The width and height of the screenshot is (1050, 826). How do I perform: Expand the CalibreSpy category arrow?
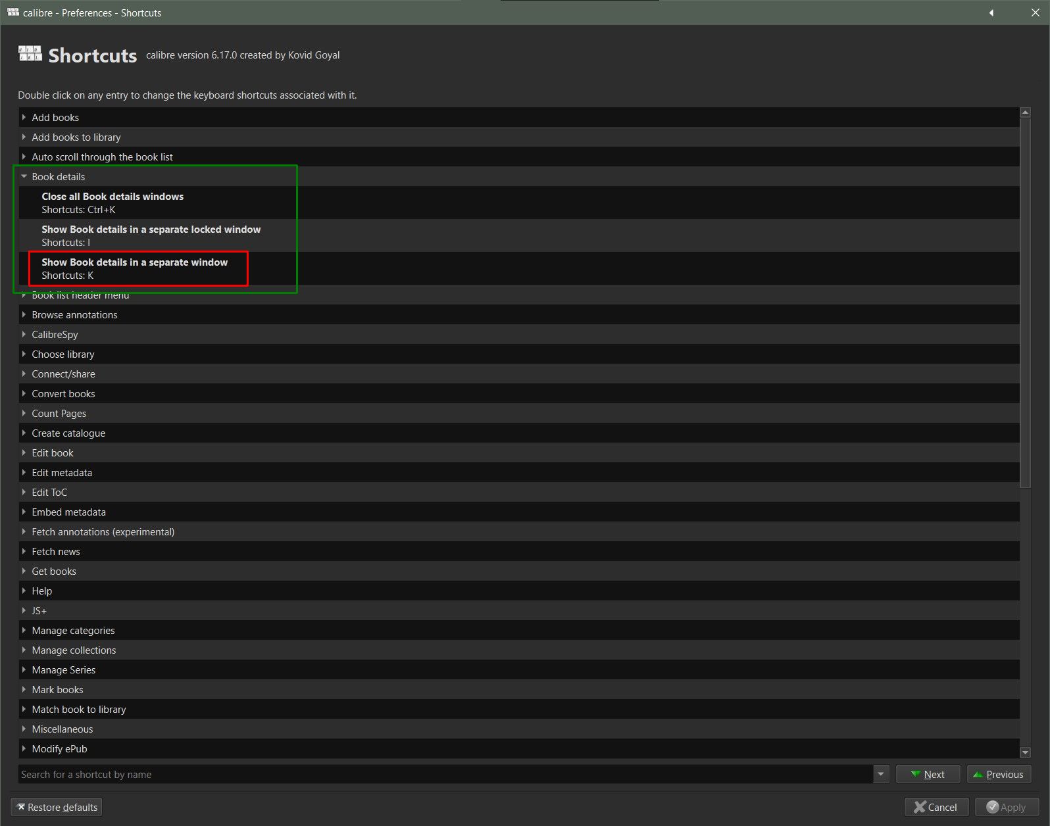tap(24, 334)
